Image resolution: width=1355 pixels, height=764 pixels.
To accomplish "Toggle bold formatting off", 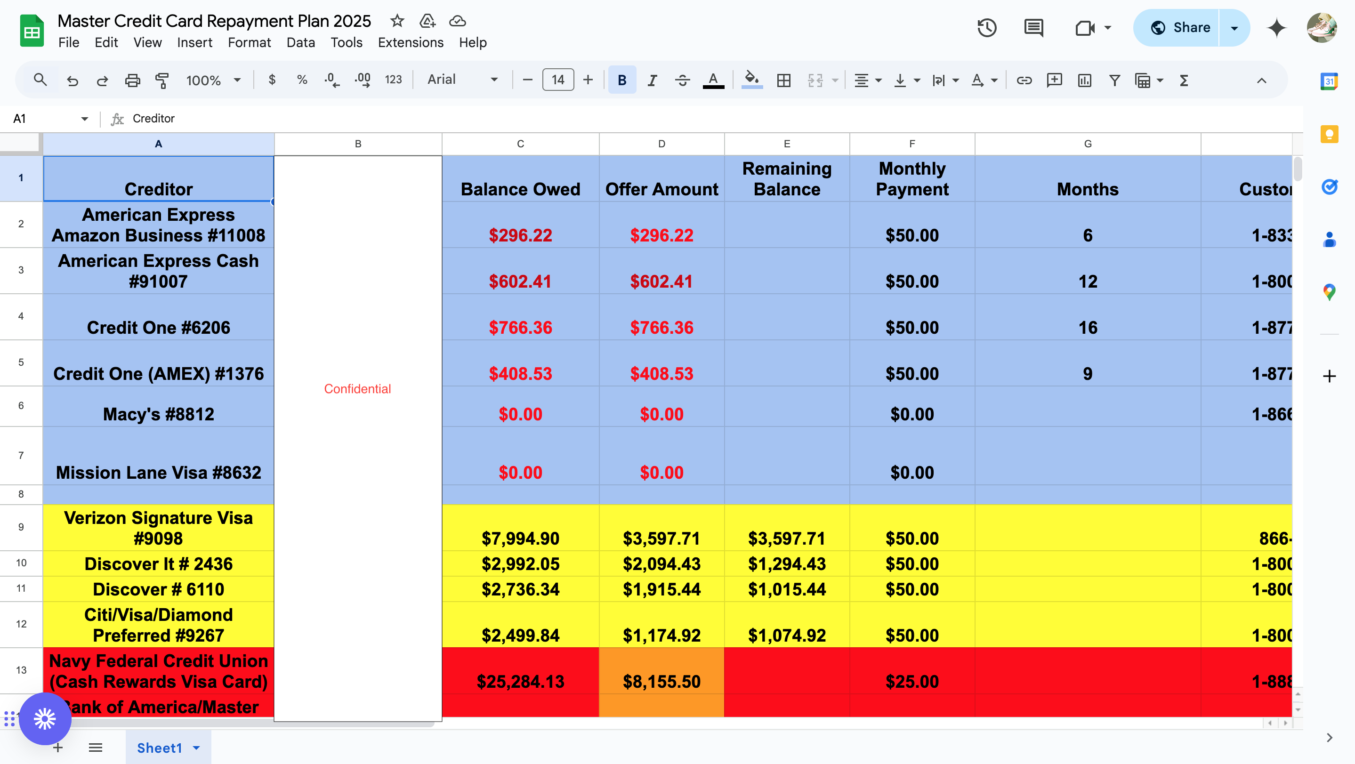I will pyautogui.click(x=622, y=80).
